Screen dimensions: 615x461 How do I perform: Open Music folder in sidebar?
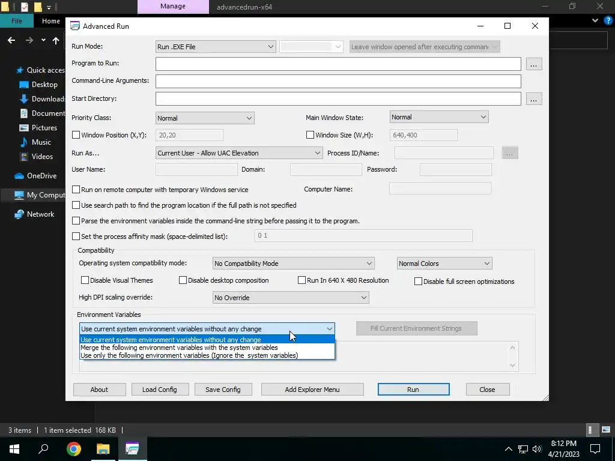click(35, 142)
